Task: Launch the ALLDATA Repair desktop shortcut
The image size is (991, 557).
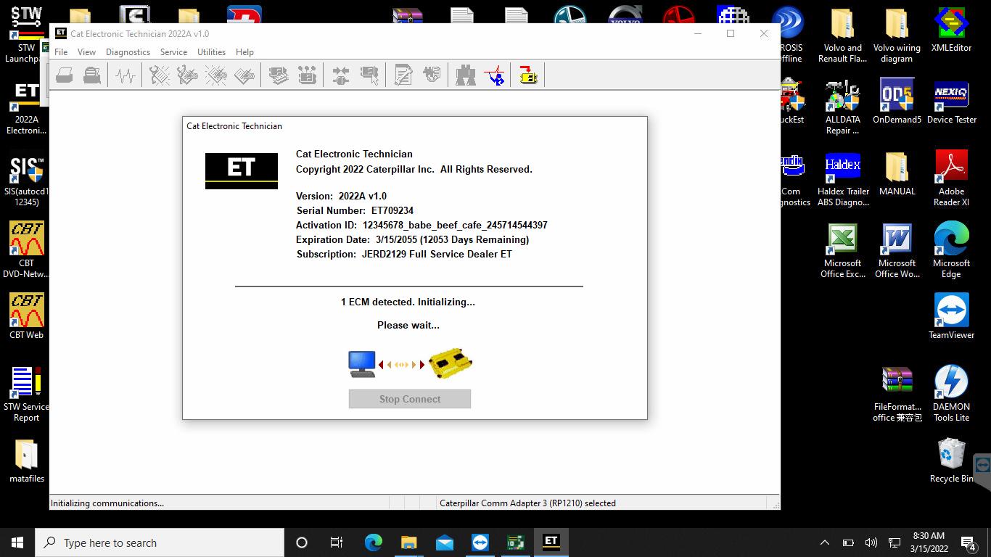Action: pos(842,107)
